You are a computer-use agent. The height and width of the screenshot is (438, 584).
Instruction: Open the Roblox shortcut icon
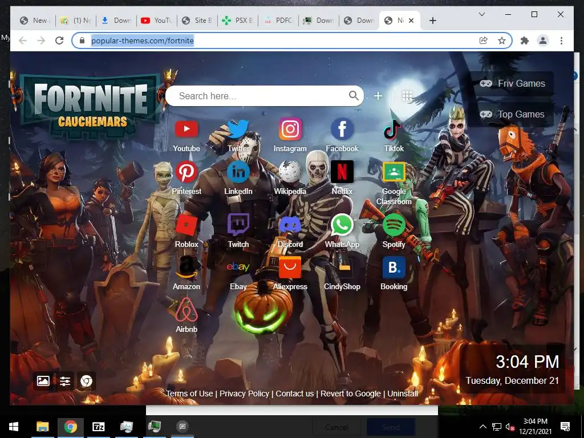click(186, 225)
